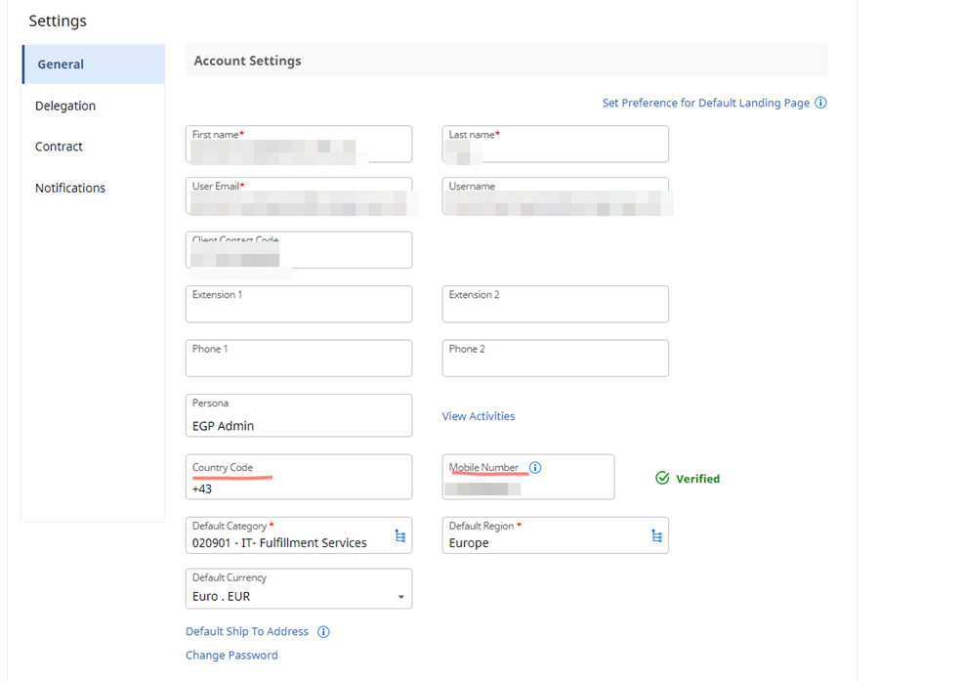Select the Notifications tab

tap(70, 188)
